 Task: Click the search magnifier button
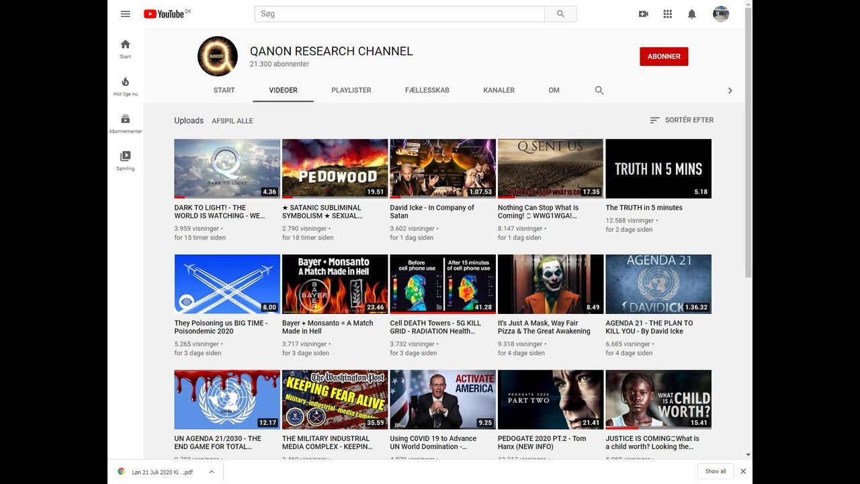tap(560, 14)
